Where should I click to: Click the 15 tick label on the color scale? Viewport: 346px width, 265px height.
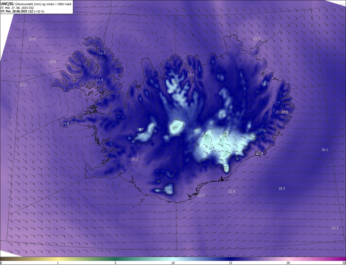[x=231, y=263]
